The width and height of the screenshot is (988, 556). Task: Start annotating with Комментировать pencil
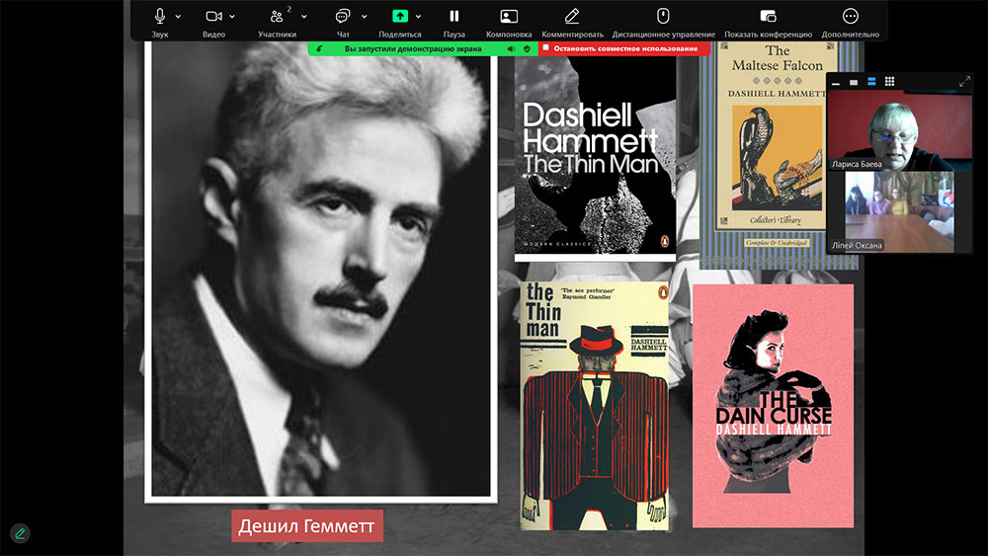[x=572, y=17]
